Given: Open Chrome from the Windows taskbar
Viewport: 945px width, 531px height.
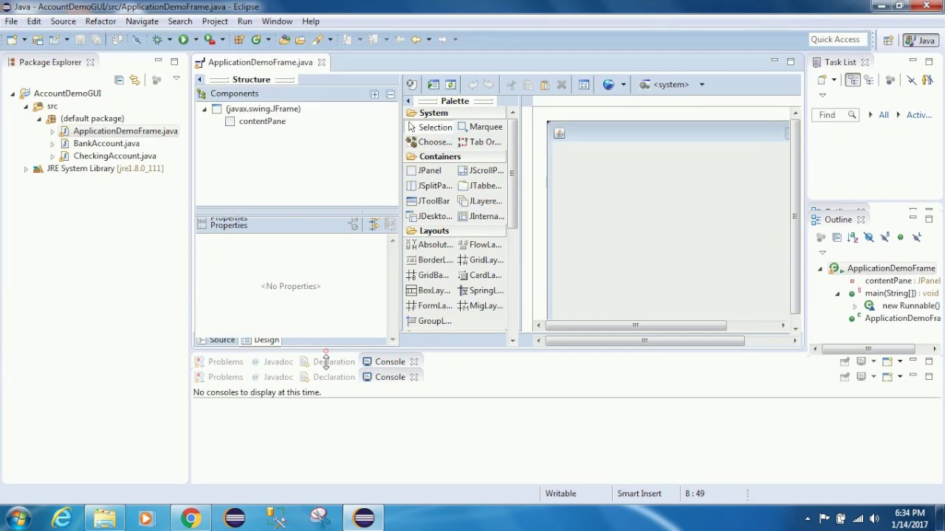Looking at the screenshot, I should pyautogui.click(x=191, y=518).
